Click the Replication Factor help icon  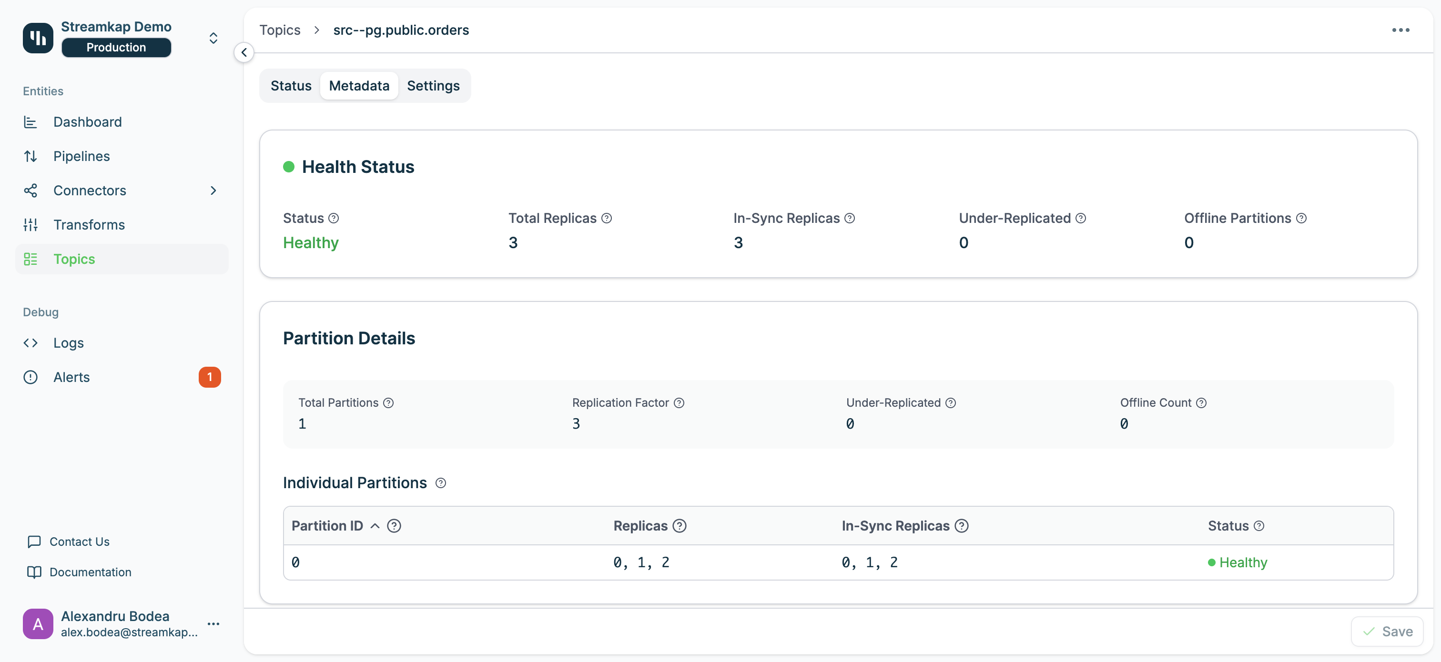point(679,402)
